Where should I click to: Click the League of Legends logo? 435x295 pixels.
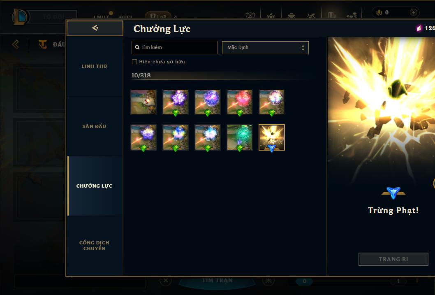(19, 16)
